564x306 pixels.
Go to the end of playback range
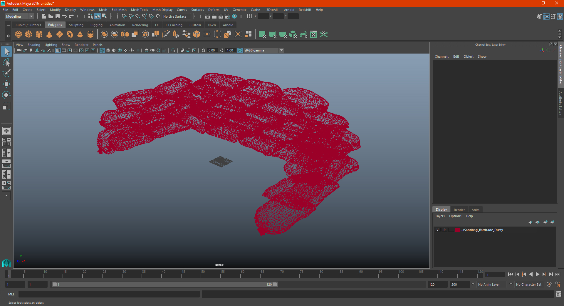(558, 274)
